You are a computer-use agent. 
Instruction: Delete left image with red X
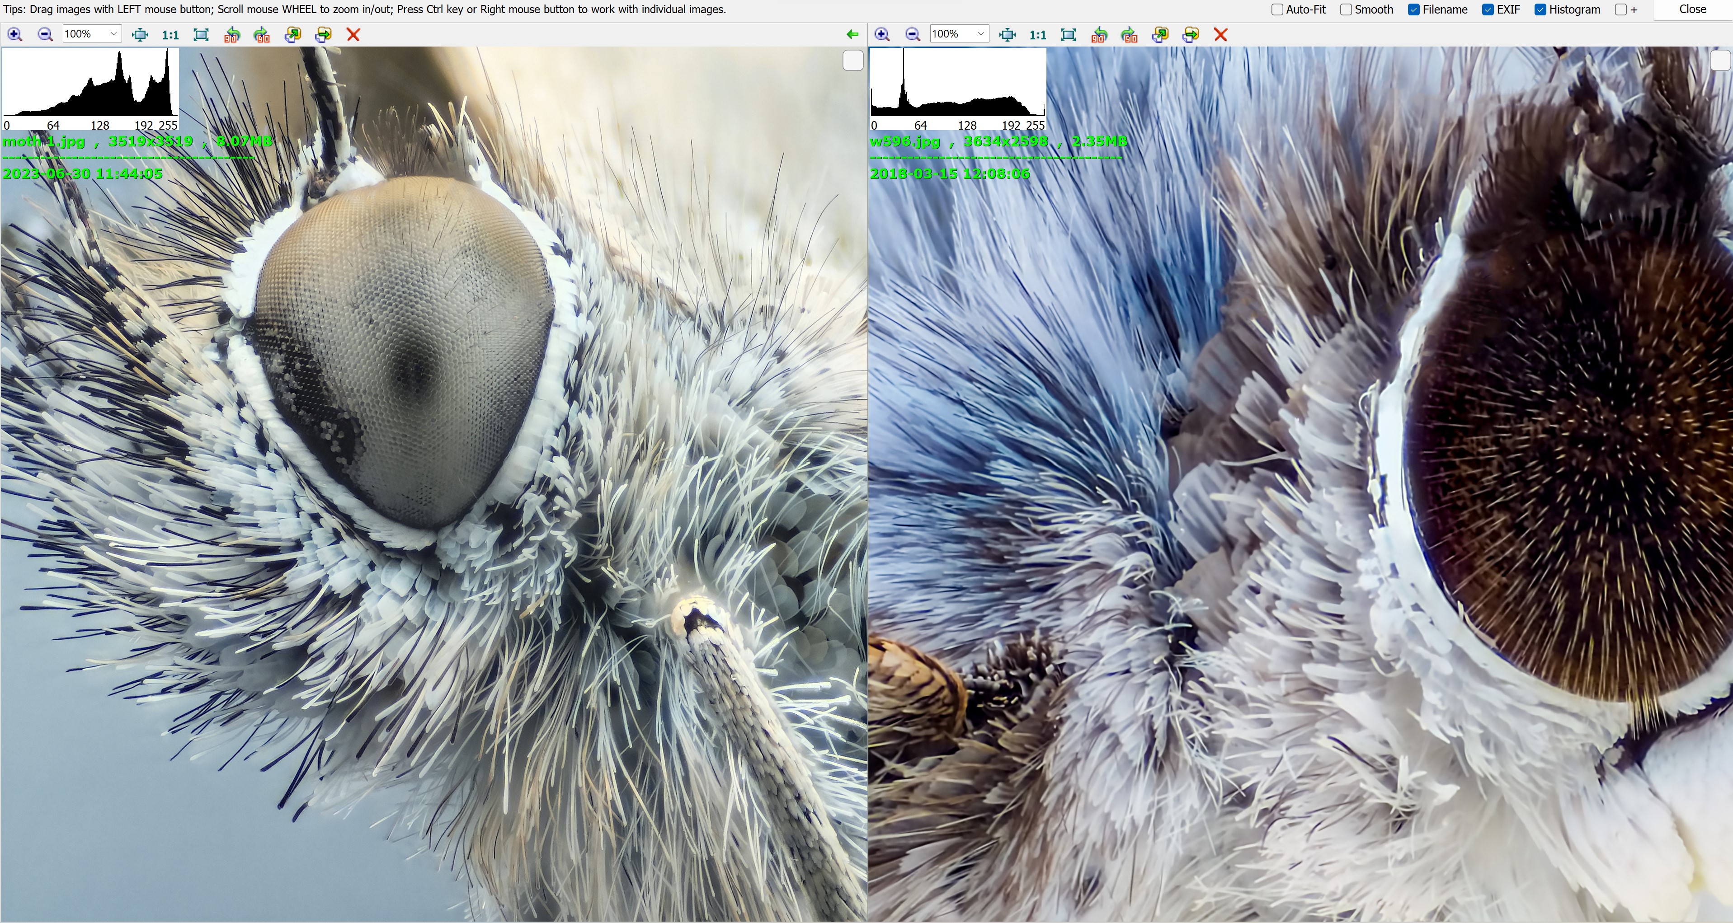(x=353, y=34)
